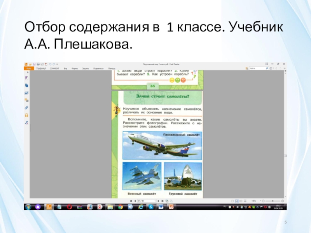Open the Bookmarks panel in sidebar
The height and width of the screenshot is (233, 311).
[26, 78]
